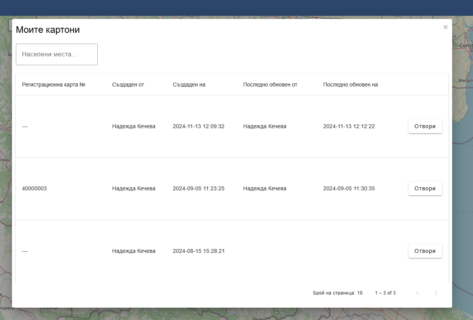The image size is (473, 320).
Task: Close the Моите картони dialog
Action: click(446, 27)
